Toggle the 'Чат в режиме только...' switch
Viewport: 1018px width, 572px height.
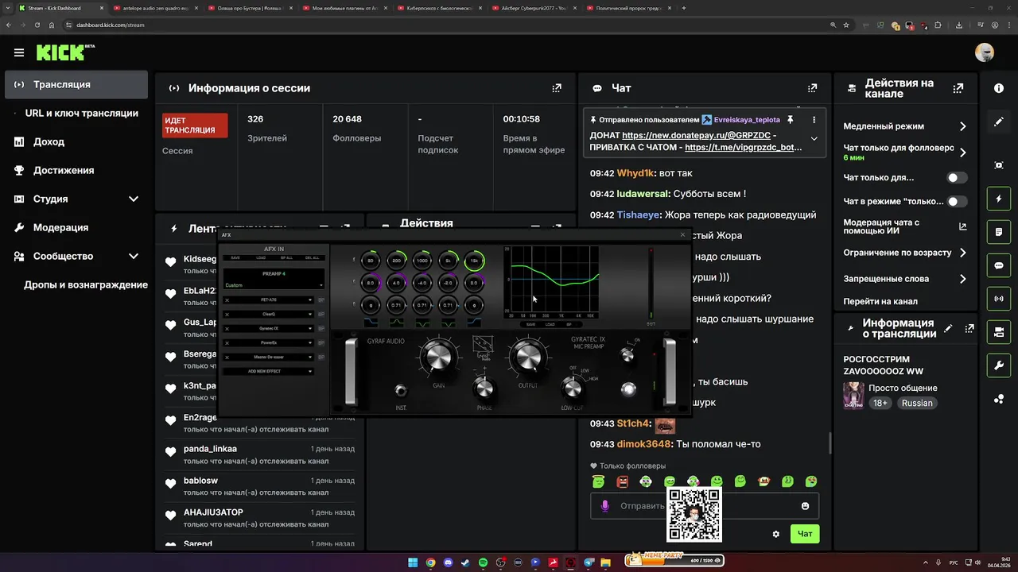pos(957,202)
